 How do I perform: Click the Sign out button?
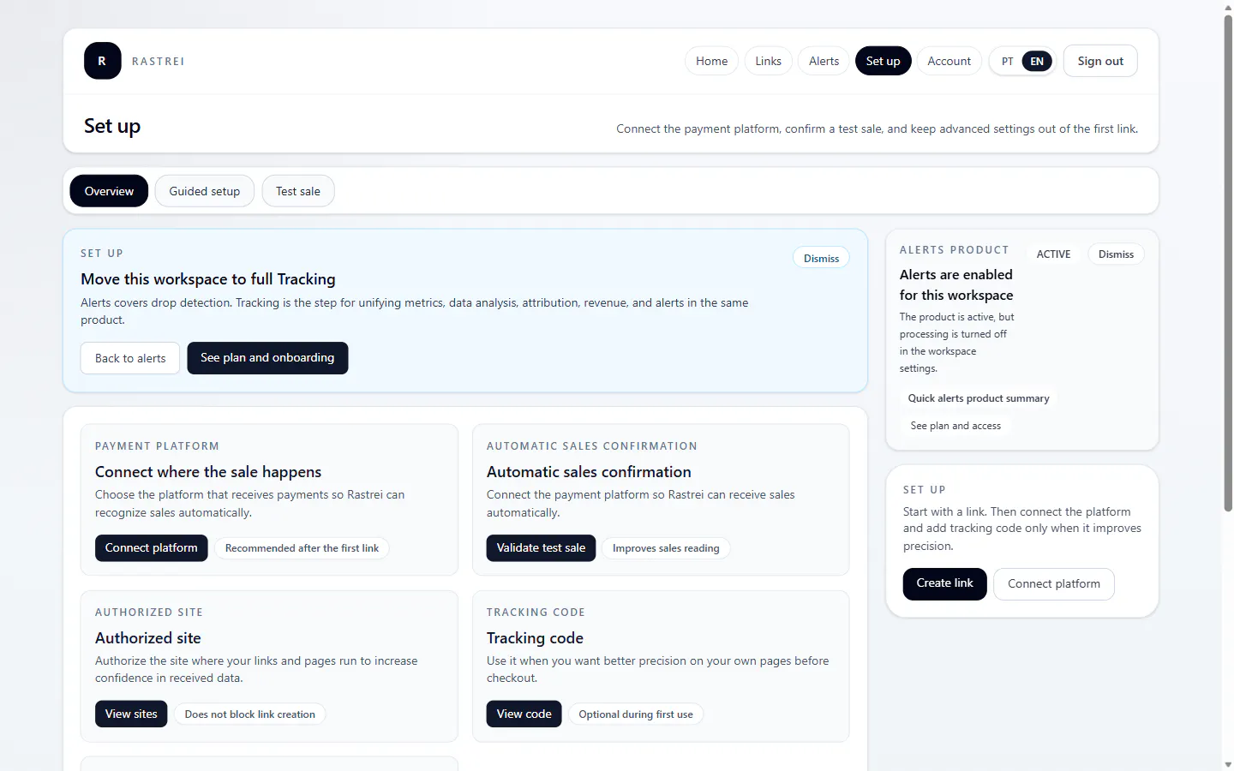tap(1100, 61)
